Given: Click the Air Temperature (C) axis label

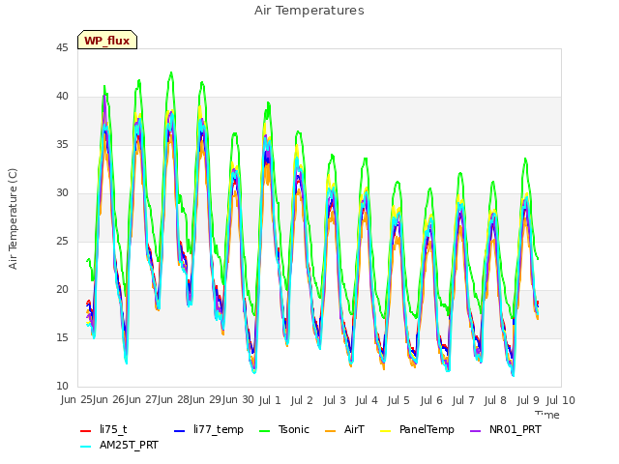Looking at the screenshot, I should tap(13, 219).
